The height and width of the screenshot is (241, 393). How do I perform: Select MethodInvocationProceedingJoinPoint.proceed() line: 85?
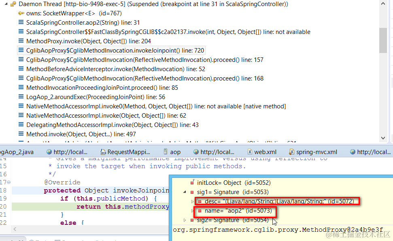click(x=102, y=88)
